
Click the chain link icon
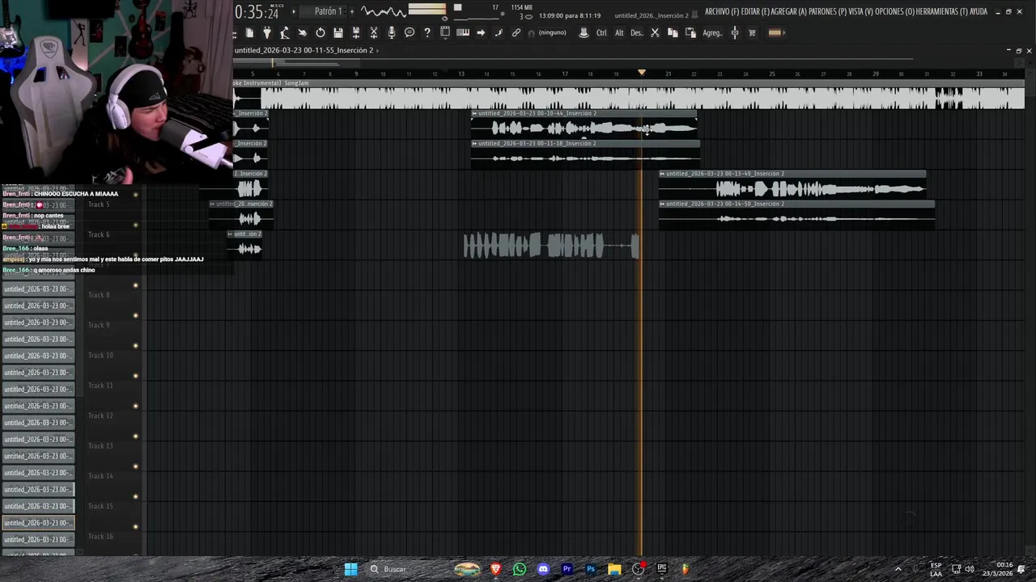click(516, 32)
